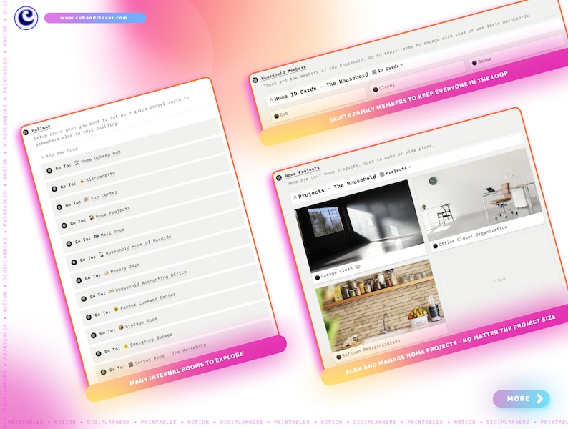The image size is (568, 429).
Task: Expand the ID Cards view dropdown
Action: 388,69
